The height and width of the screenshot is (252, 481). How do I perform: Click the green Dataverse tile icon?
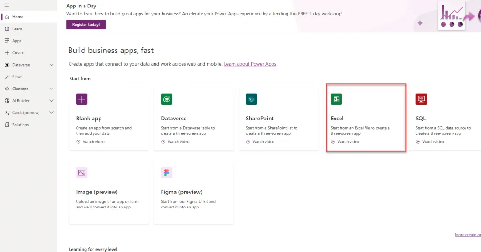pos(167,99)
